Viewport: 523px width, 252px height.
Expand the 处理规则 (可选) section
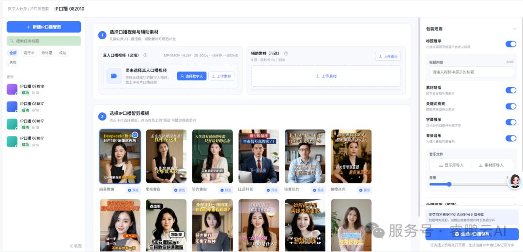471,204
